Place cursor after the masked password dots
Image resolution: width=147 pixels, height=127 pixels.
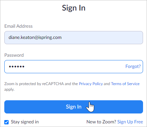pos(25,67)
